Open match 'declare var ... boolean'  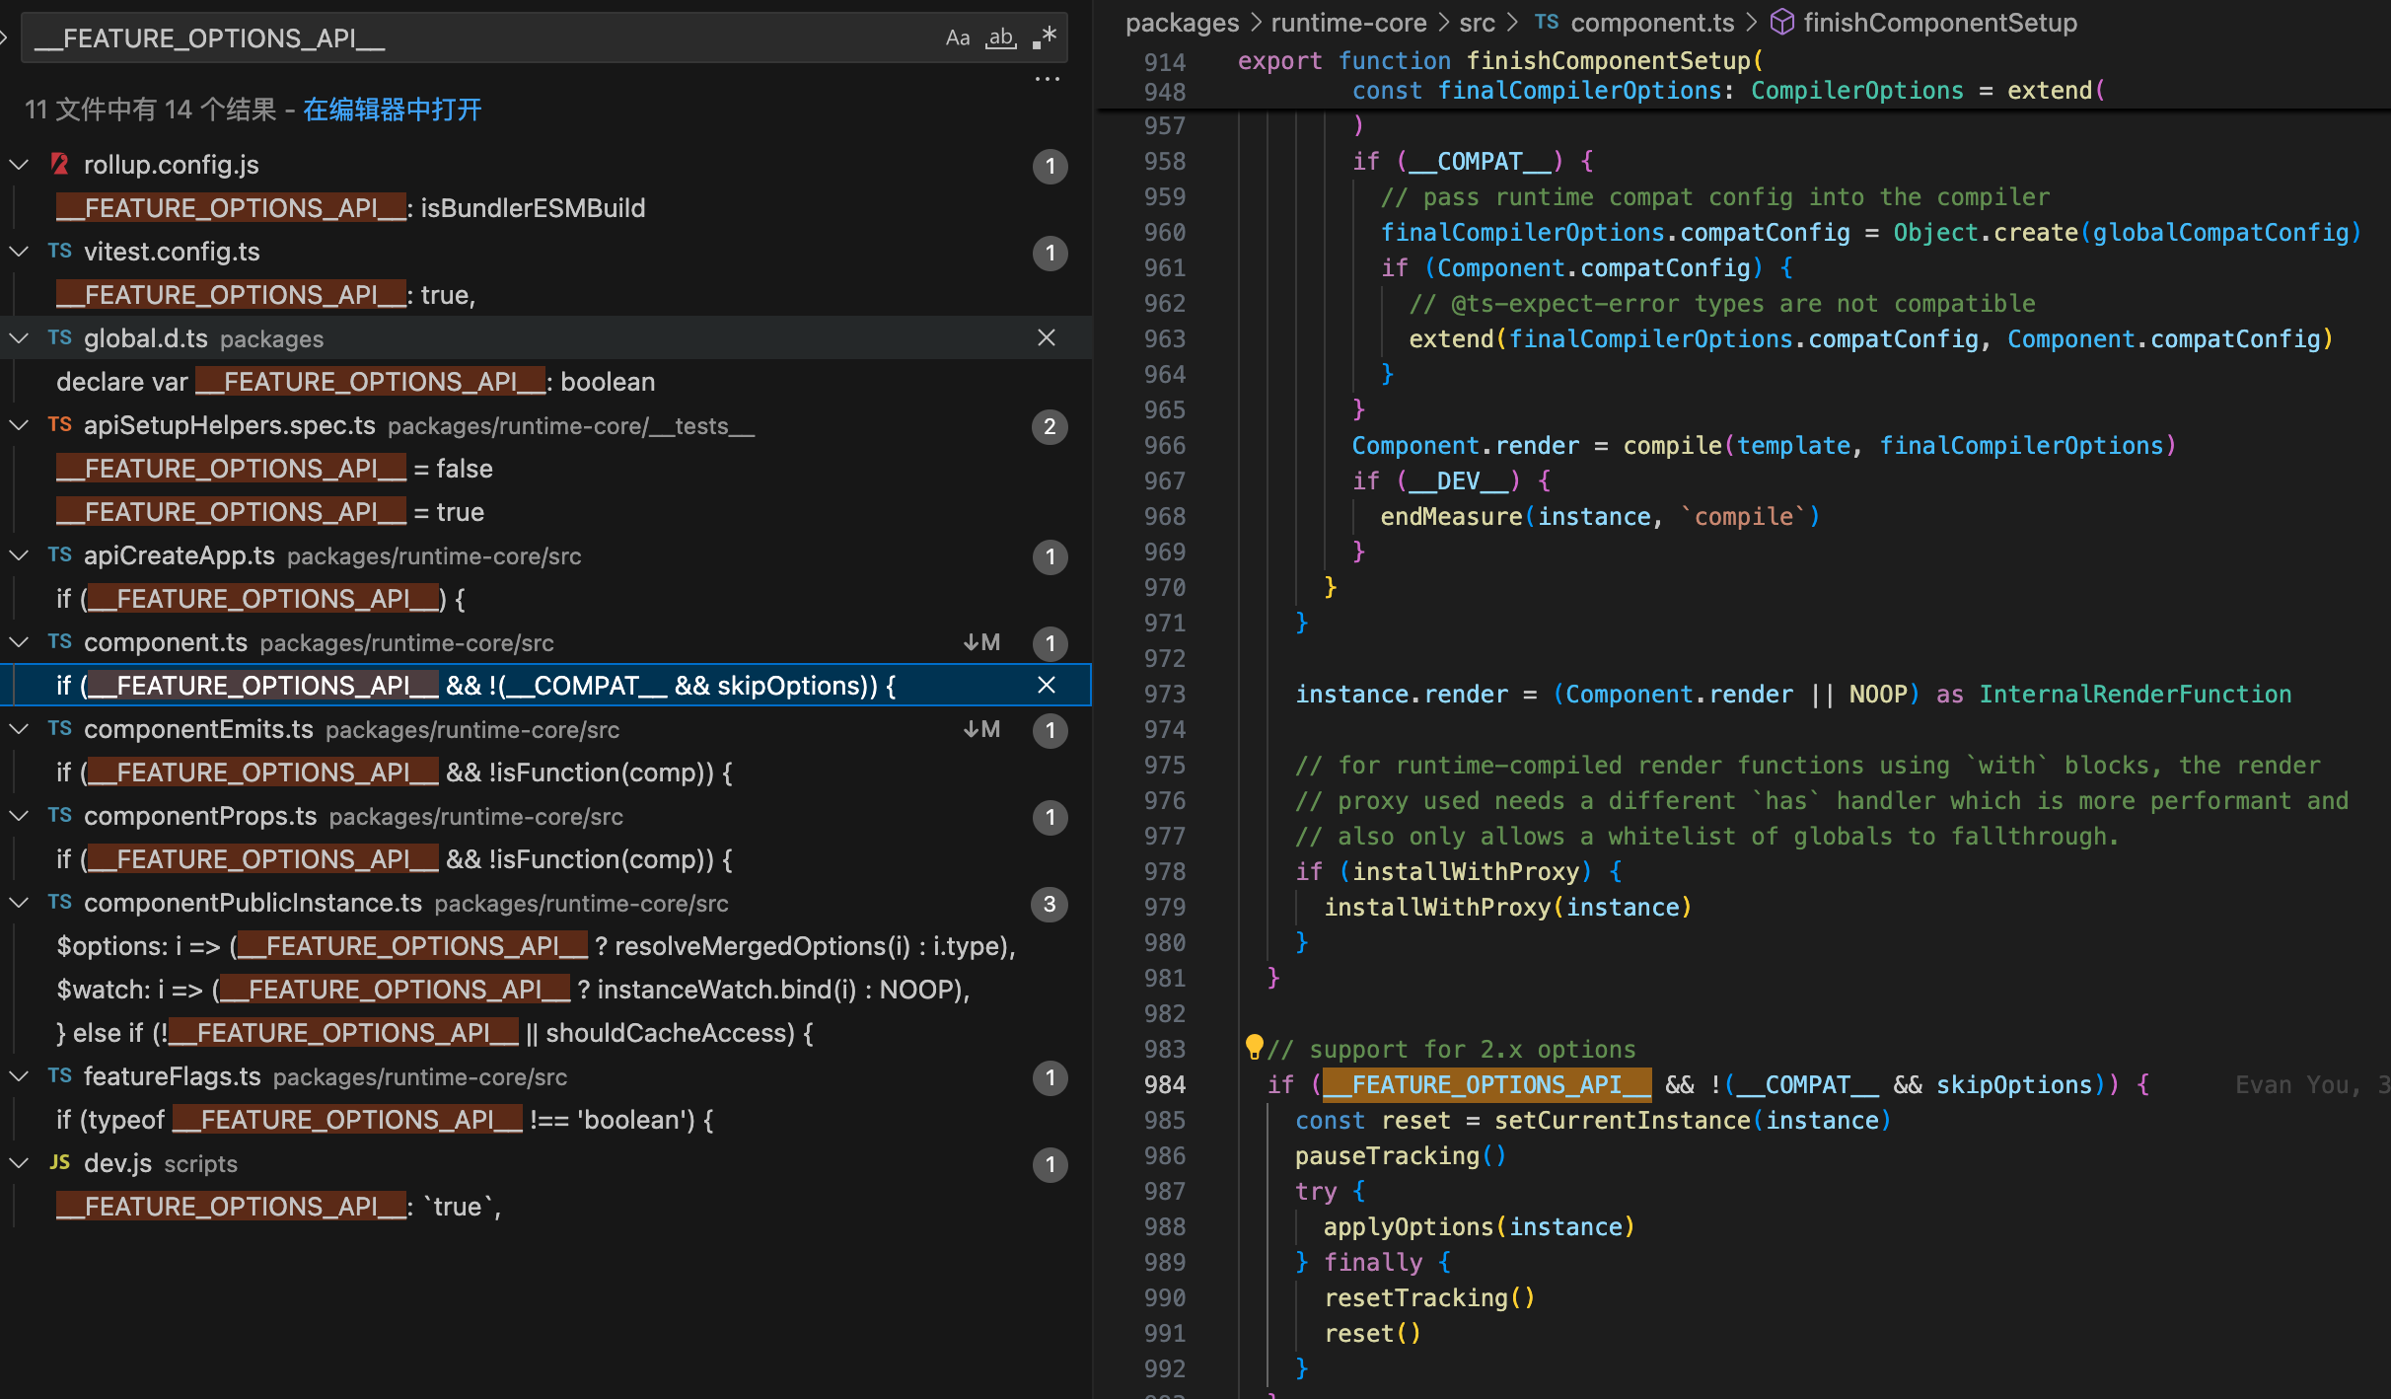(x=355, y=382)
